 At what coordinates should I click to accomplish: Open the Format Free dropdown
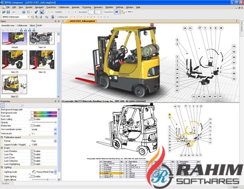click(x=55, y=141)
